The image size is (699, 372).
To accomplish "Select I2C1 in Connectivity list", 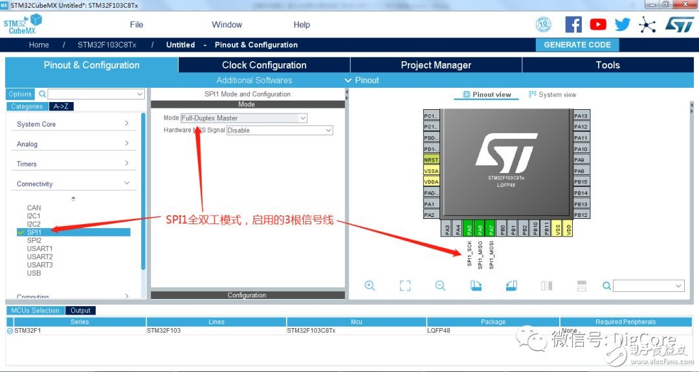I will pyautogui.click(x=34, y=216).
